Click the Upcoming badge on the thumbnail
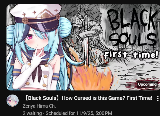The image size is (160, 116). [147, 84]
